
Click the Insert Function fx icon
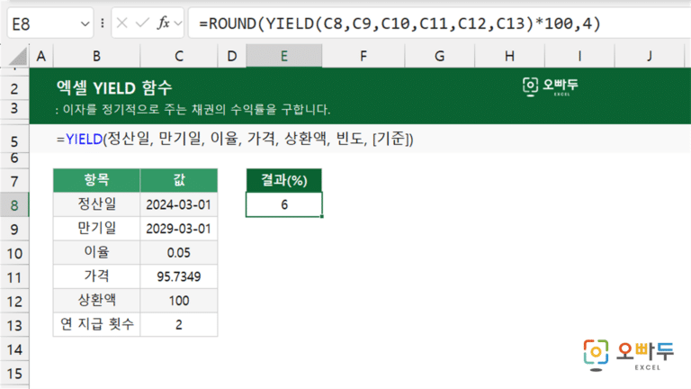tap(164, 23)
